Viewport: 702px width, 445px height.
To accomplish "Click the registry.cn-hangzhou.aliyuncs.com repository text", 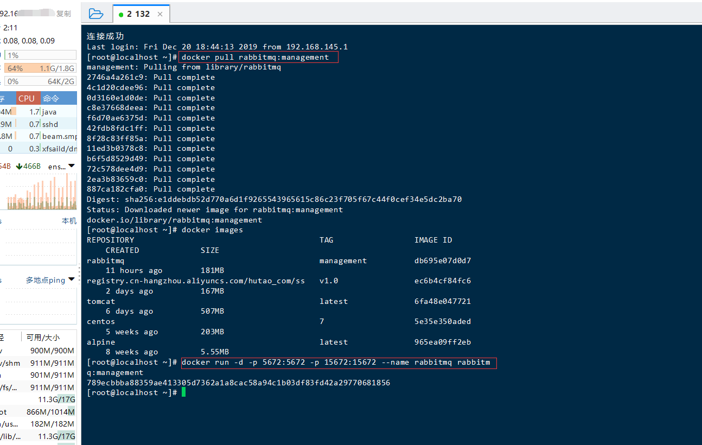I will point(196,281).
